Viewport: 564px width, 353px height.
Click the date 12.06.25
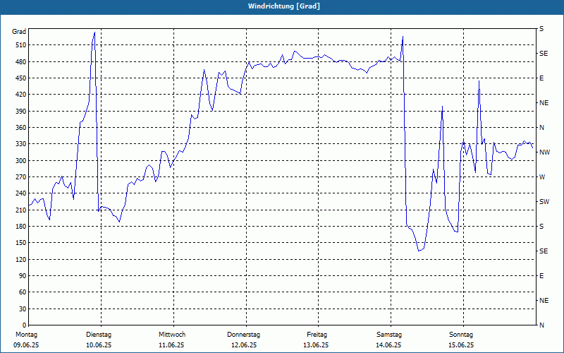coord(244,345)
